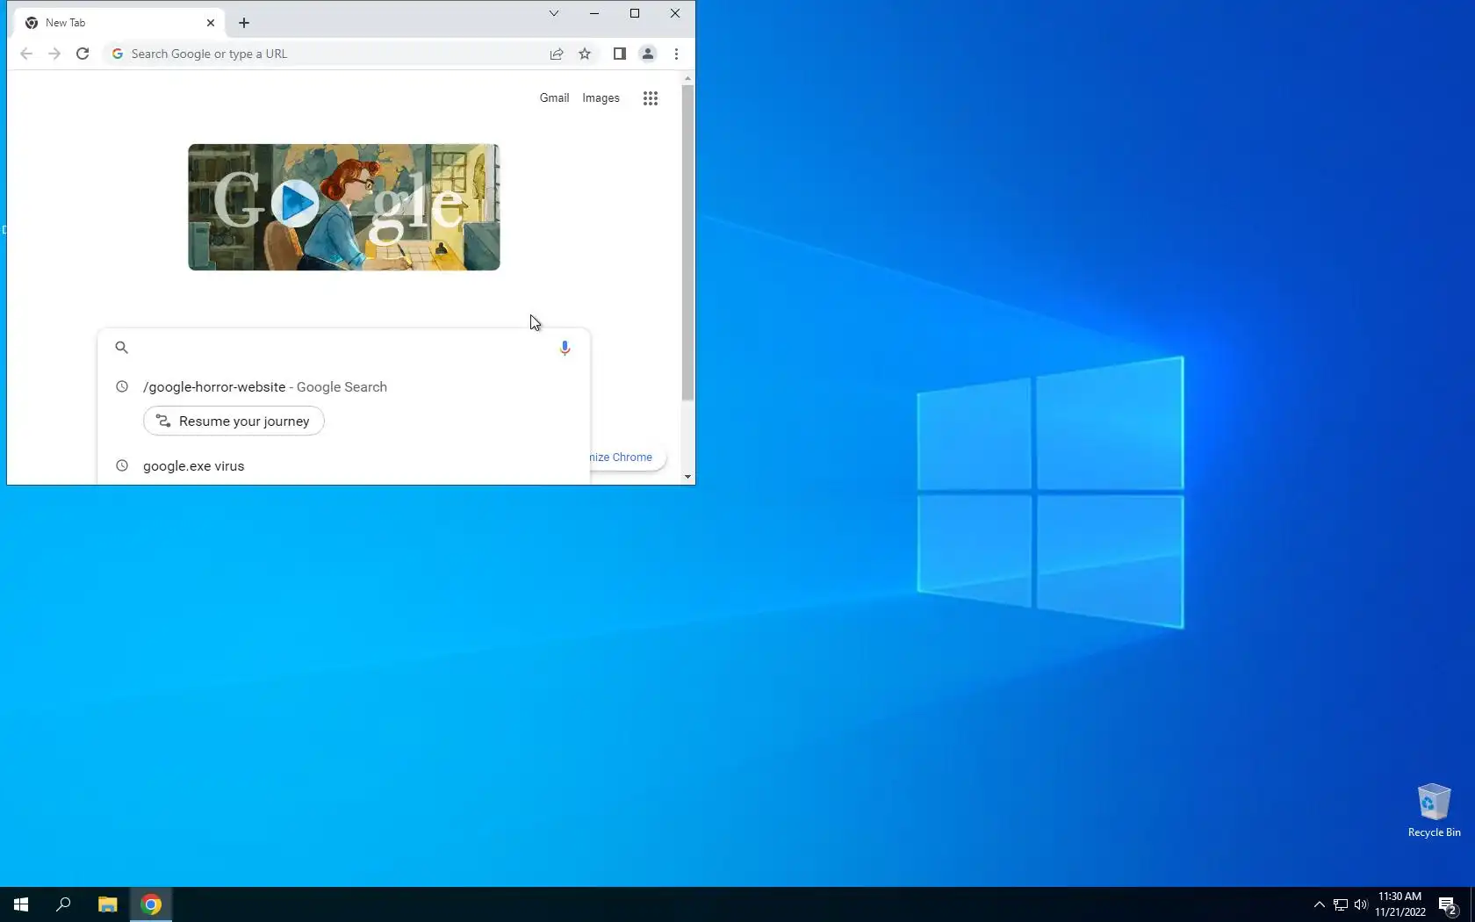The image size is (1475, 922).
Task: Select the /google-horror-website search suggestion
Action: (344, 387)
